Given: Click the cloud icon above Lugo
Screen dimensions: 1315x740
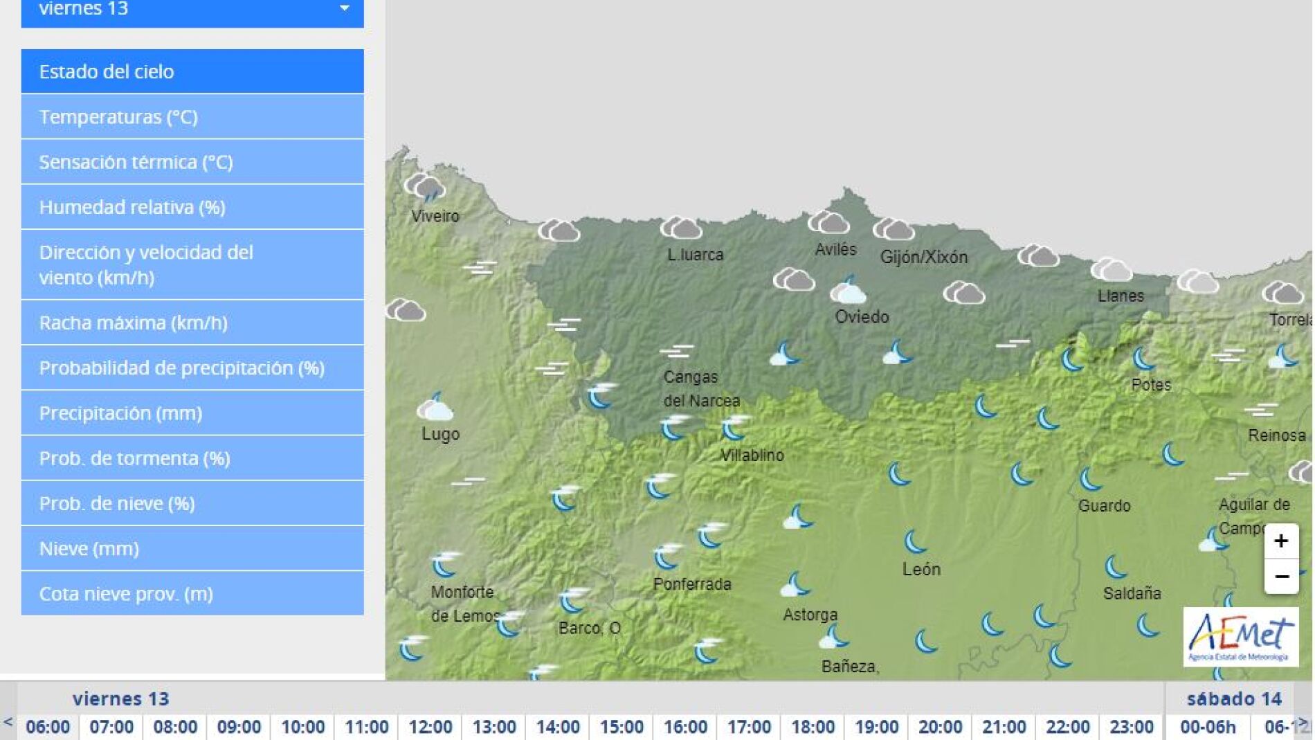Looking at the screenshot, I should (x=435, y=408).
